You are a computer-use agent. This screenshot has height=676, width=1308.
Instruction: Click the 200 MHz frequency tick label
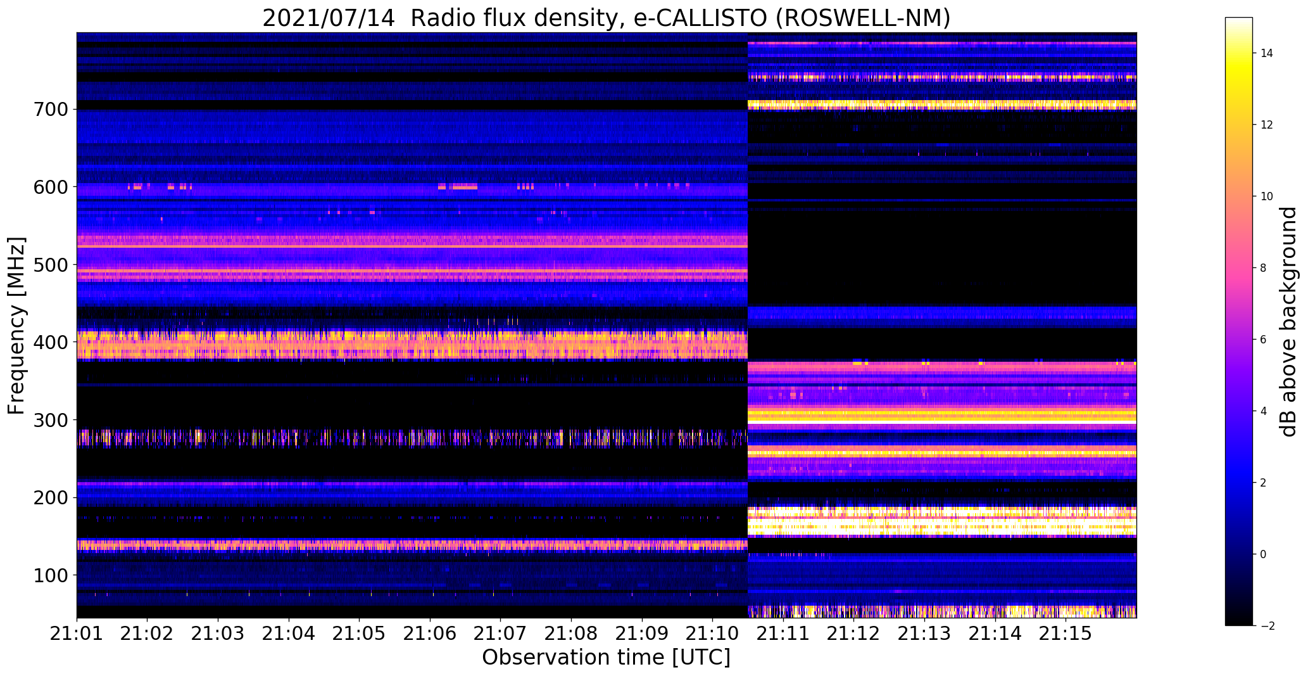click(x=51, y=497)
